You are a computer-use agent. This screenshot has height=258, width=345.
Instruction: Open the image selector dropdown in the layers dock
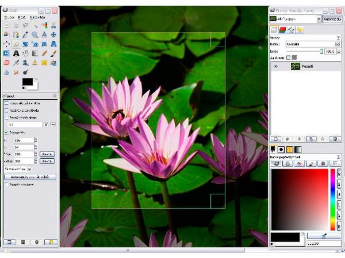coord(319,19)
